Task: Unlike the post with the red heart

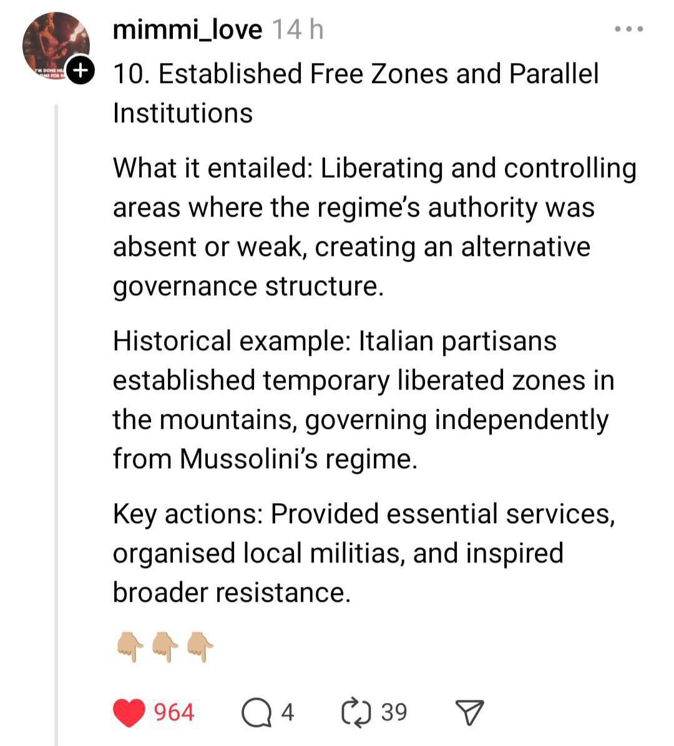Action: click(x=129, y=712)
